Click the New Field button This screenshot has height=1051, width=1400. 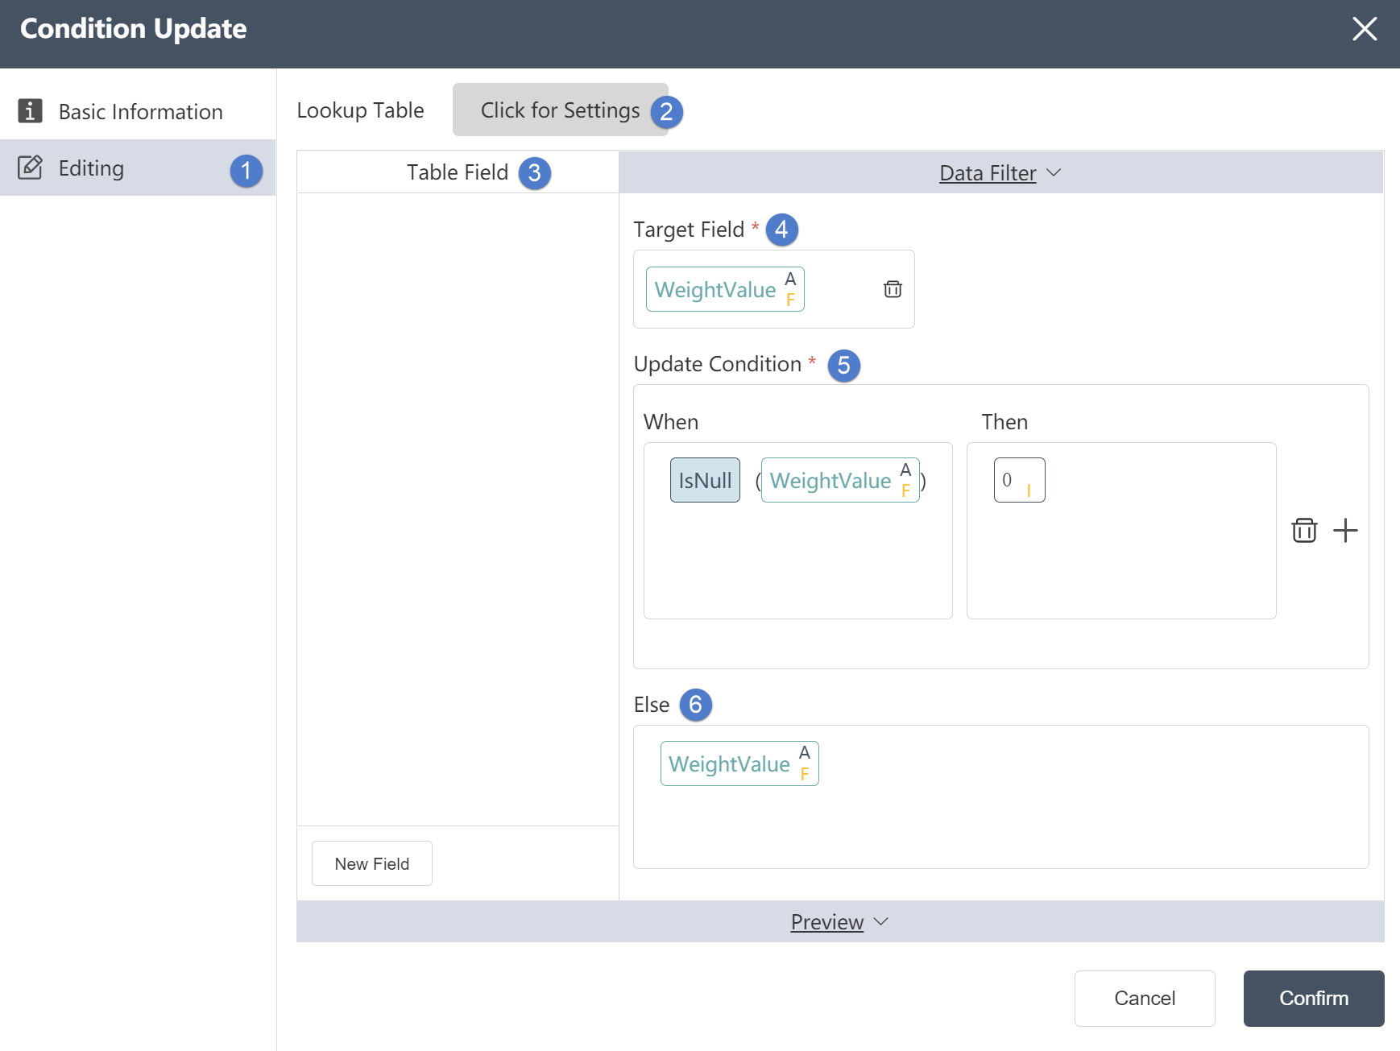[x=372, y=863]
